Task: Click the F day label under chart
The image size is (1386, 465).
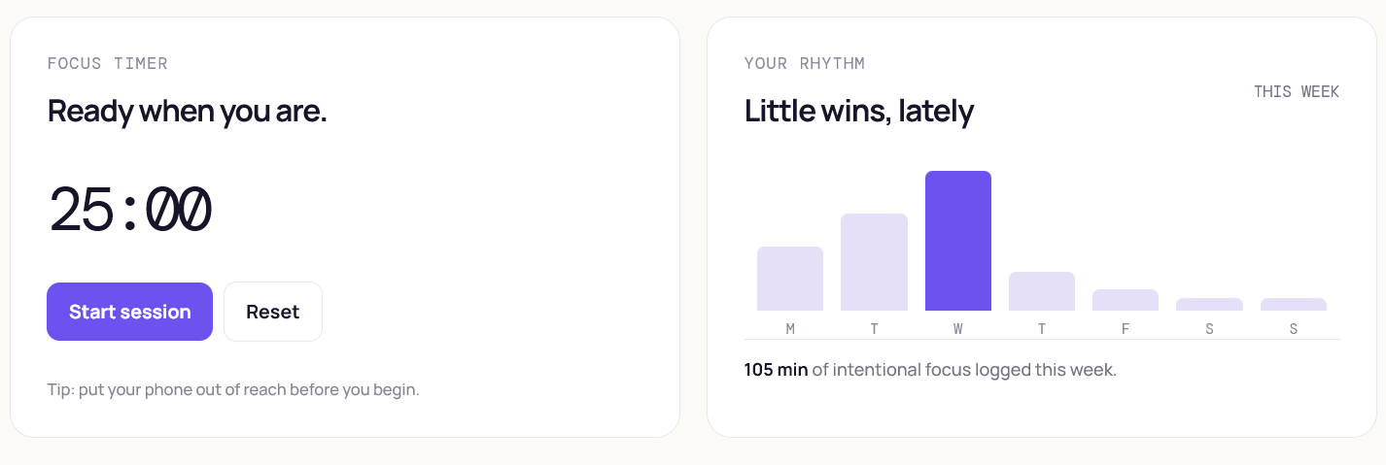Action: (x=1126, y=329)
